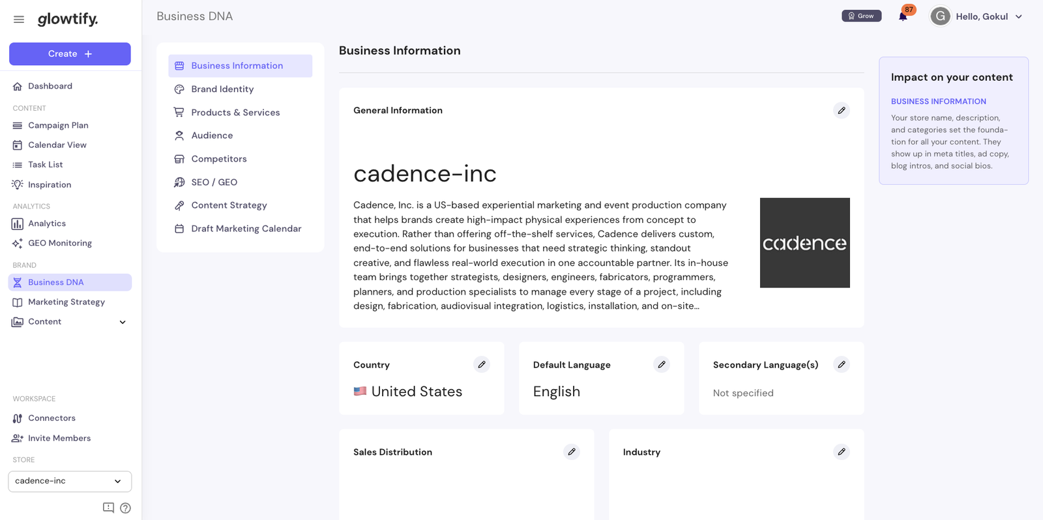
Task: Click the cadence logo thumbnail
Action: (805, 243)
